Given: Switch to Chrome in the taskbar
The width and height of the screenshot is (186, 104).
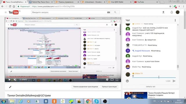Looking at the screenshot, I should (88, 101).
